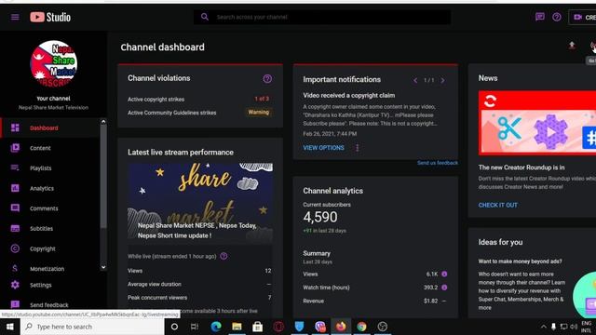Open the Windows Start menu

pyautogui.click(x=10, y=327)
